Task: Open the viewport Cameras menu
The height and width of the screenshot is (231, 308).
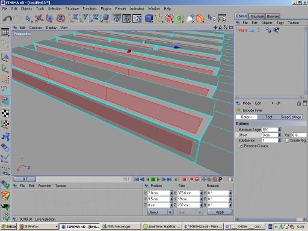Action: 35,28
